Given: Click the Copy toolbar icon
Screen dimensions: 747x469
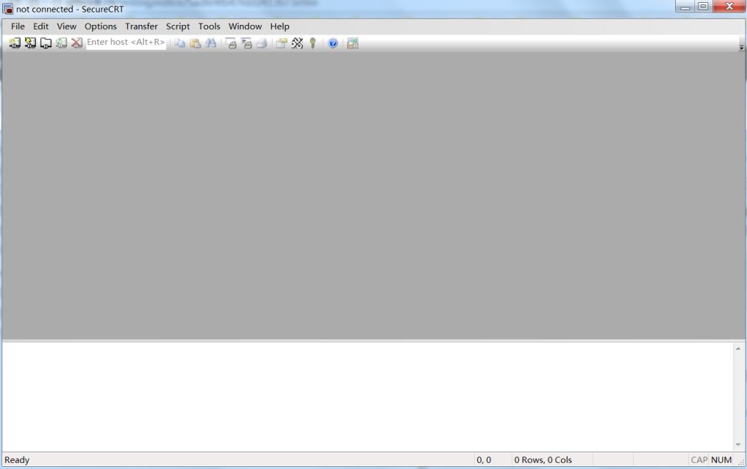Looking at the screenshot, I should click(180, 43).
